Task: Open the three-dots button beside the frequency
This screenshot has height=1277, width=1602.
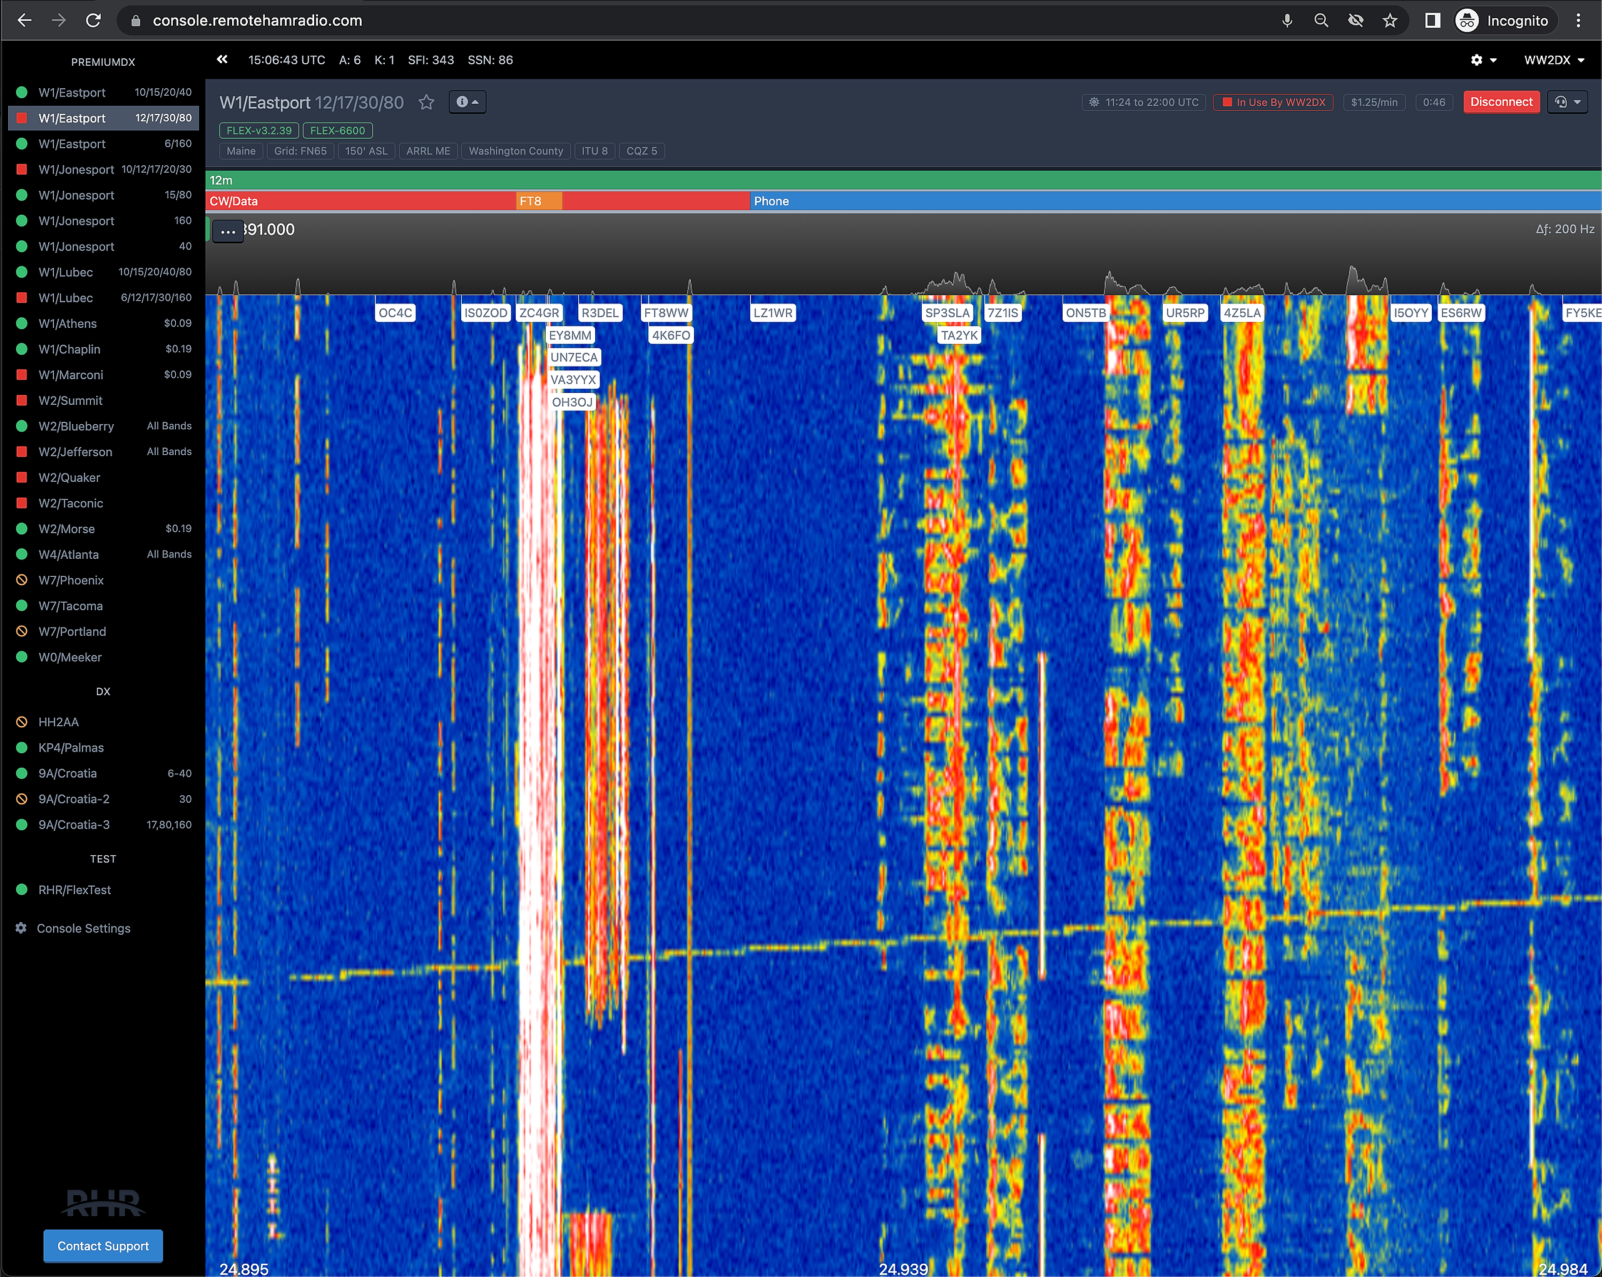Action: tap(228, 231)
